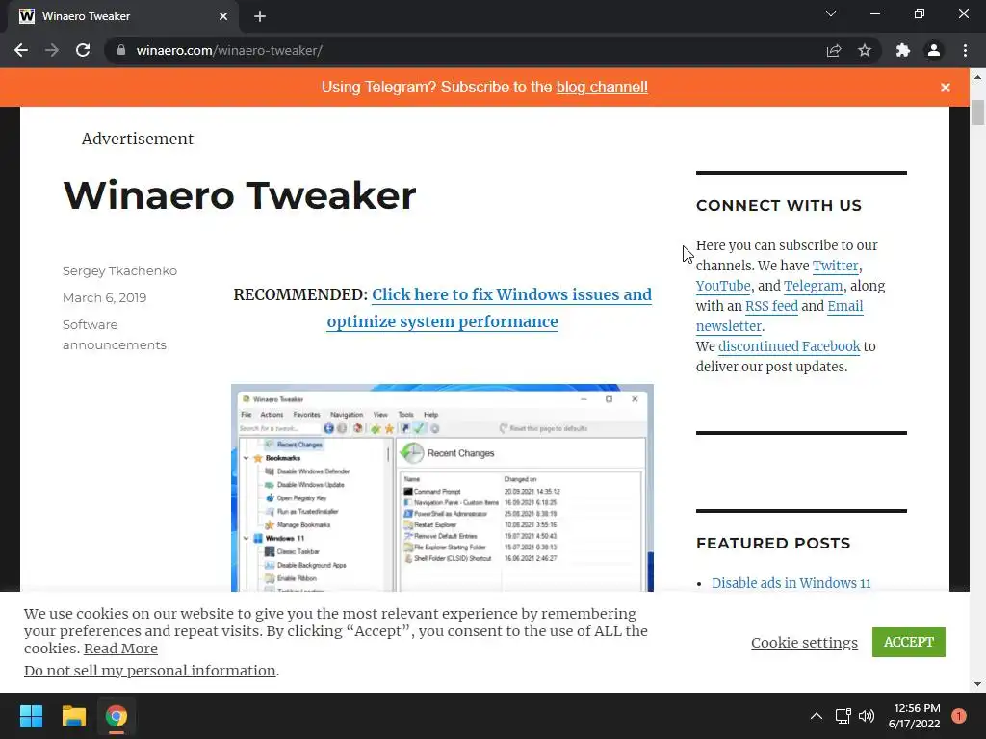Accept cookies with the ACCEPT button
986x739 pixels.
point(909,642)
